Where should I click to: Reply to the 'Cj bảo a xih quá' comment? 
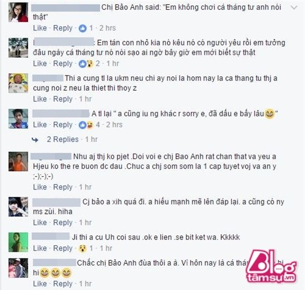63,222
